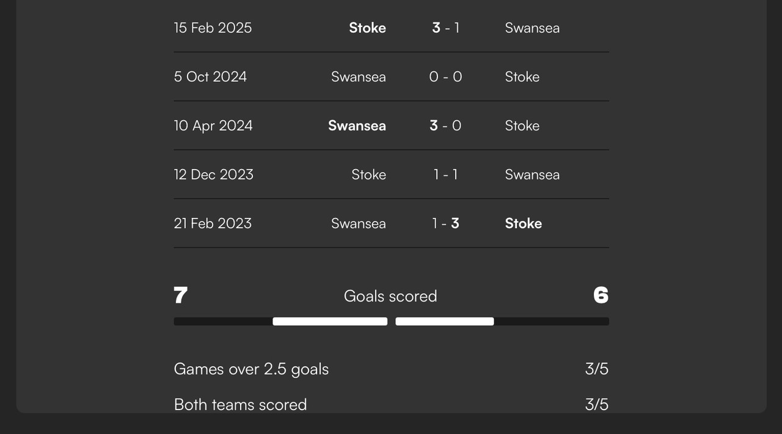Click the 0 - 0 score

pos(446,77)
